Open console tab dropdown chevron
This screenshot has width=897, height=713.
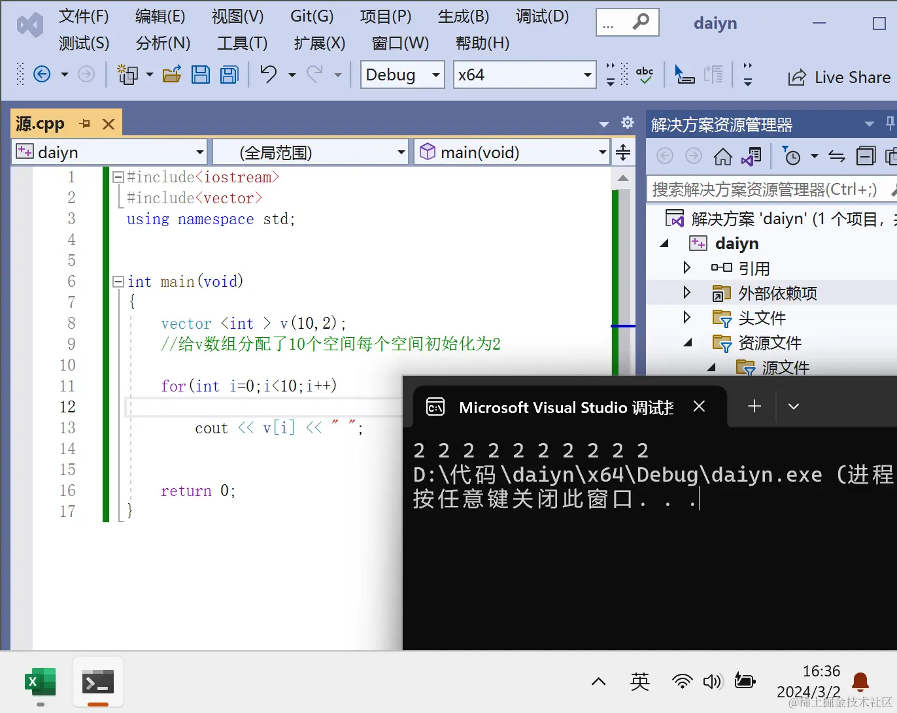(794, 406)
